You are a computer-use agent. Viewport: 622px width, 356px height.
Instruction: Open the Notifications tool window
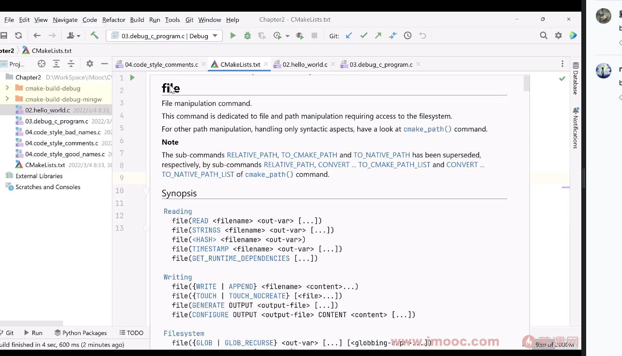[x=575, y=128]
